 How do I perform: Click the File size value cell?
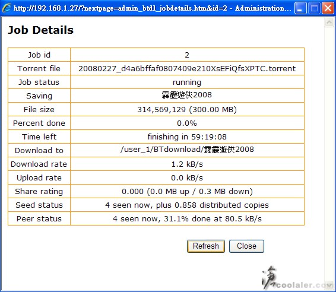click(187, 109)
